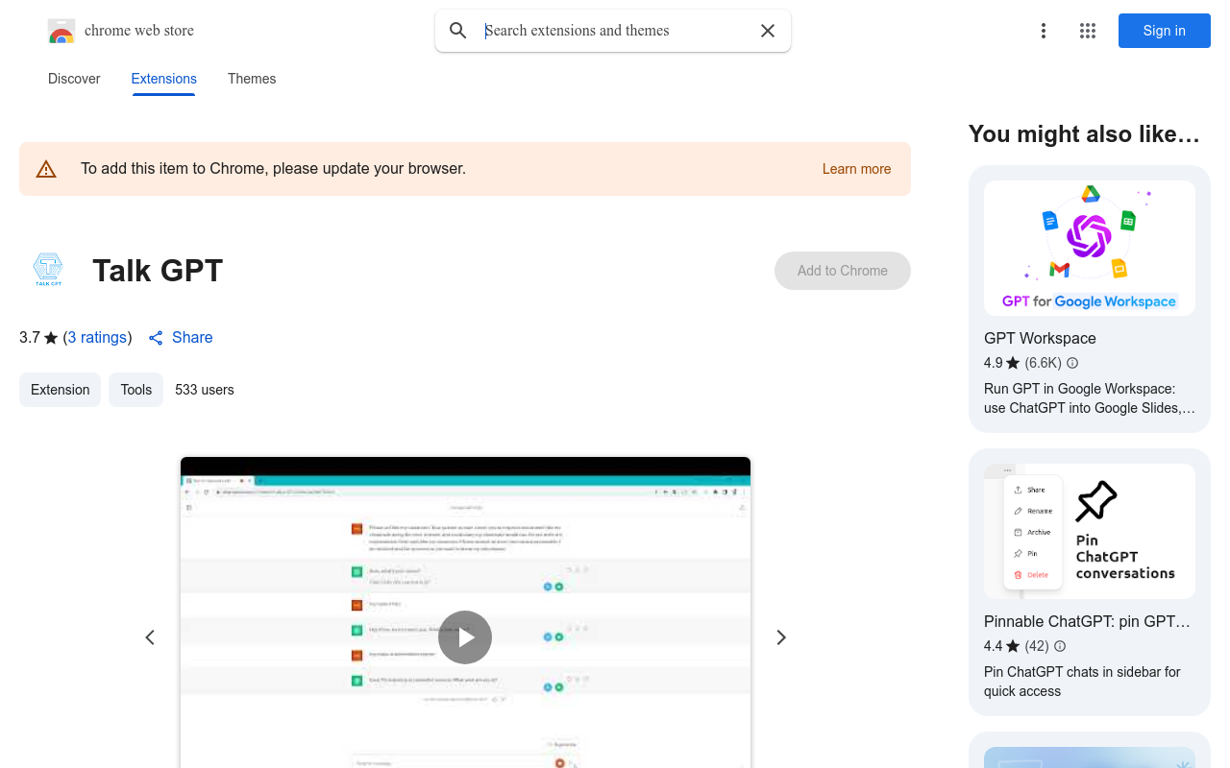Clear the search field with X
Image resolution: width=1230 pixels, height=768 pixels.
(768, 31)
